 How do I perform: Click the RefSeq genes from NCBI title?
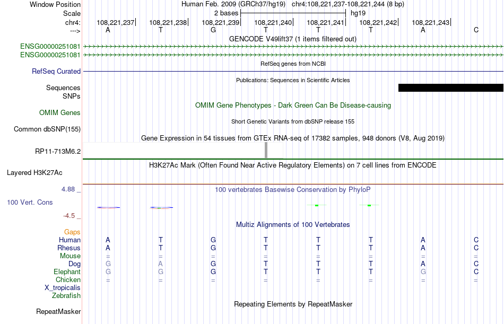tap(293, 64)
